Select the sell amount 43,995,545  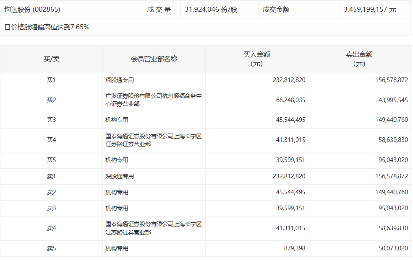pyautogui.click(x=391, y=100)
